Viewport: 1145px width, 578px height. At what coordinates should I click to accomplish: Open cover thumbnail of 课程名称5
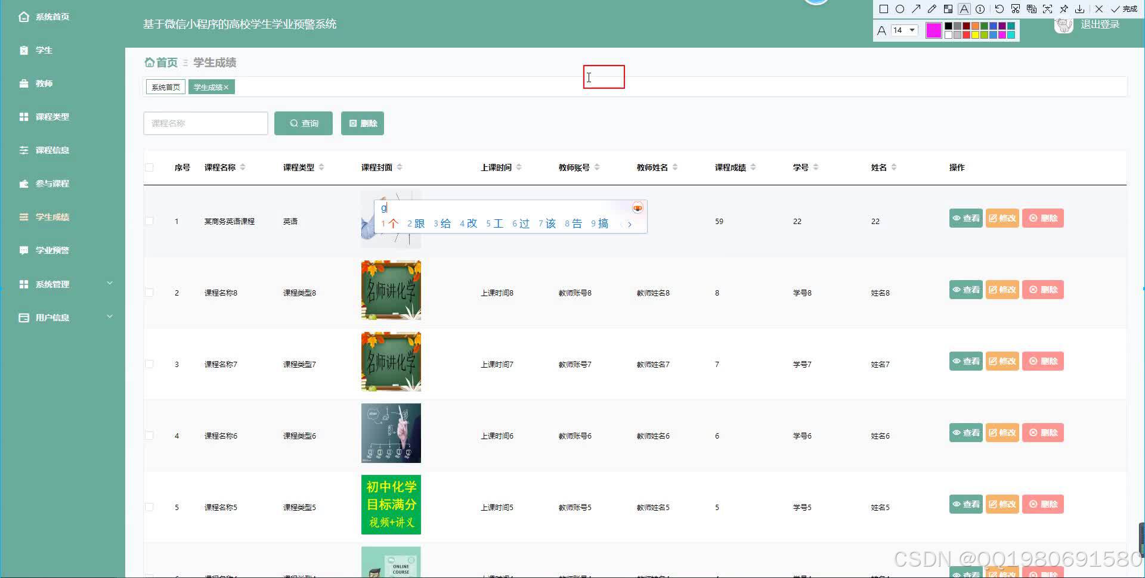[391, 505]
